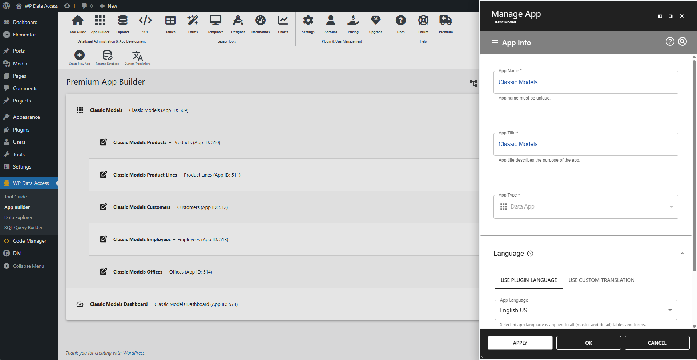
Task: Click inside the App Name field
Action: [x=585, y=82]
